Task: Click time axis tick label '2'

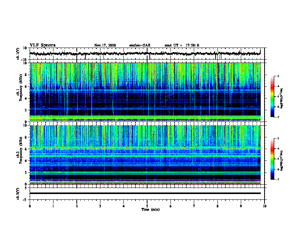Action: click(77, 206)
